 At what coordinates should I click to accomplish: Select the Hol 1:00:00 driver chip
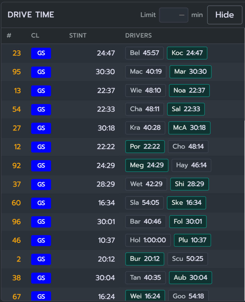(148, 240)
